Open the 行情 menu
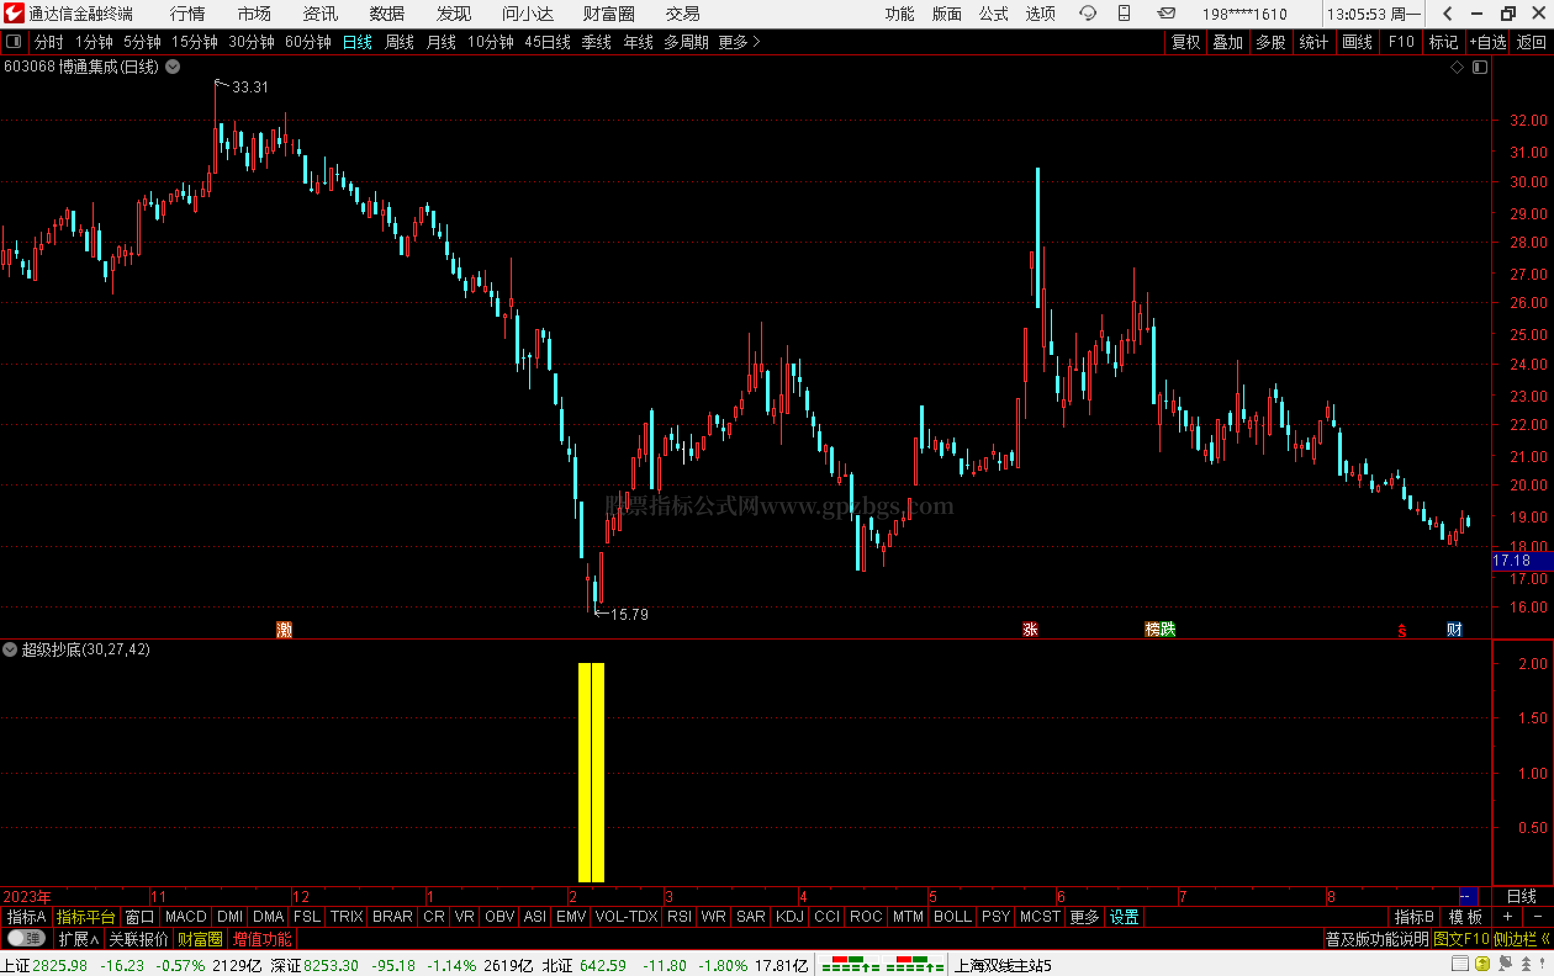 [187, 14]
